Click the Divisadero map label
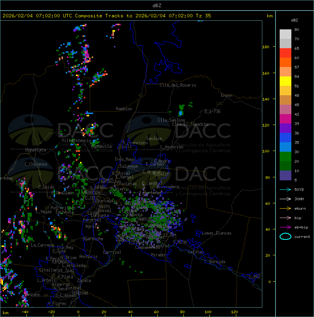 click(x=168, y=187)
